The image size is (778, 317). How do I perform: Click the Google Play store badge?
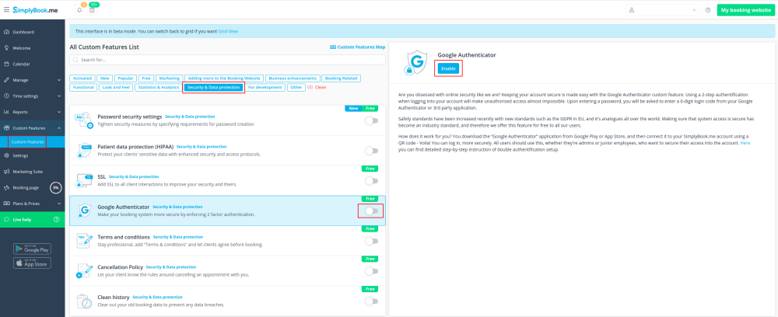(32, 249)
